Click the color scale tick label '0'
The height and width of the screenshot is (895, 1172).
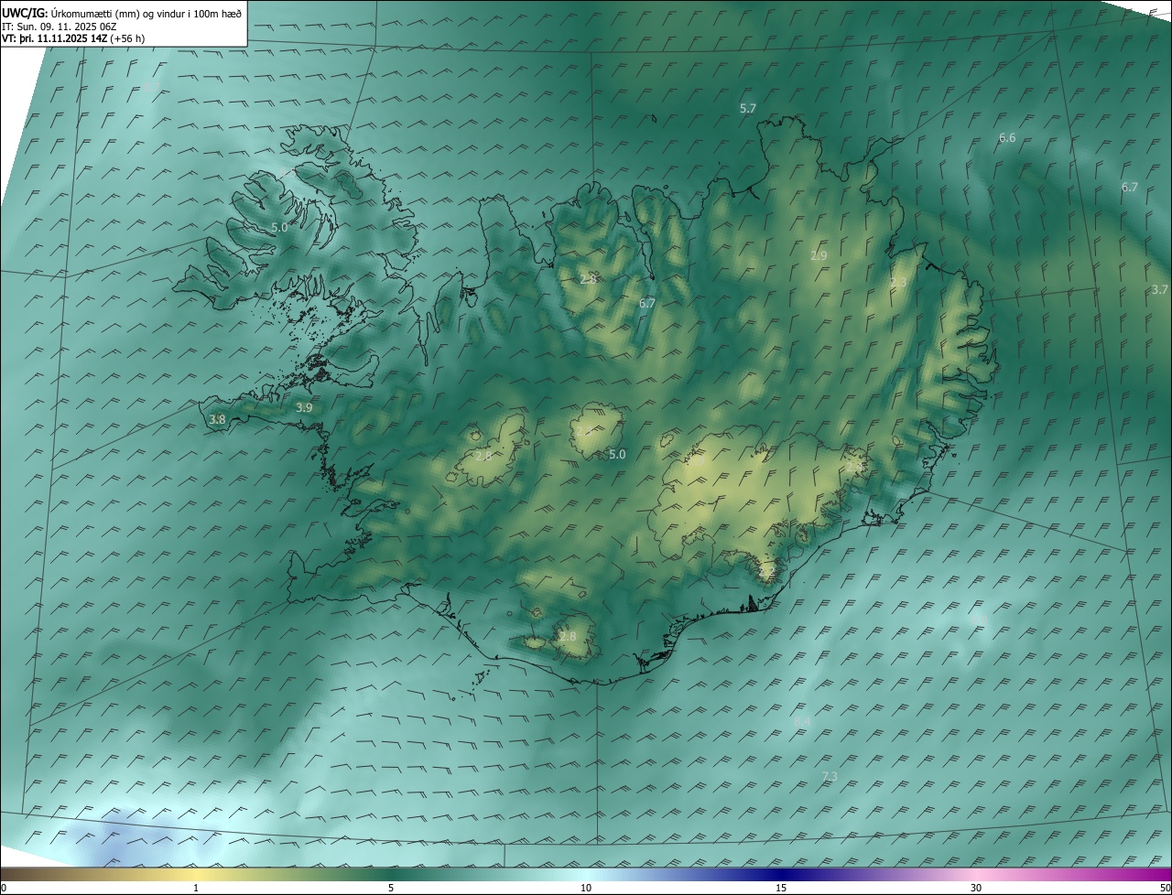(4, 888)
